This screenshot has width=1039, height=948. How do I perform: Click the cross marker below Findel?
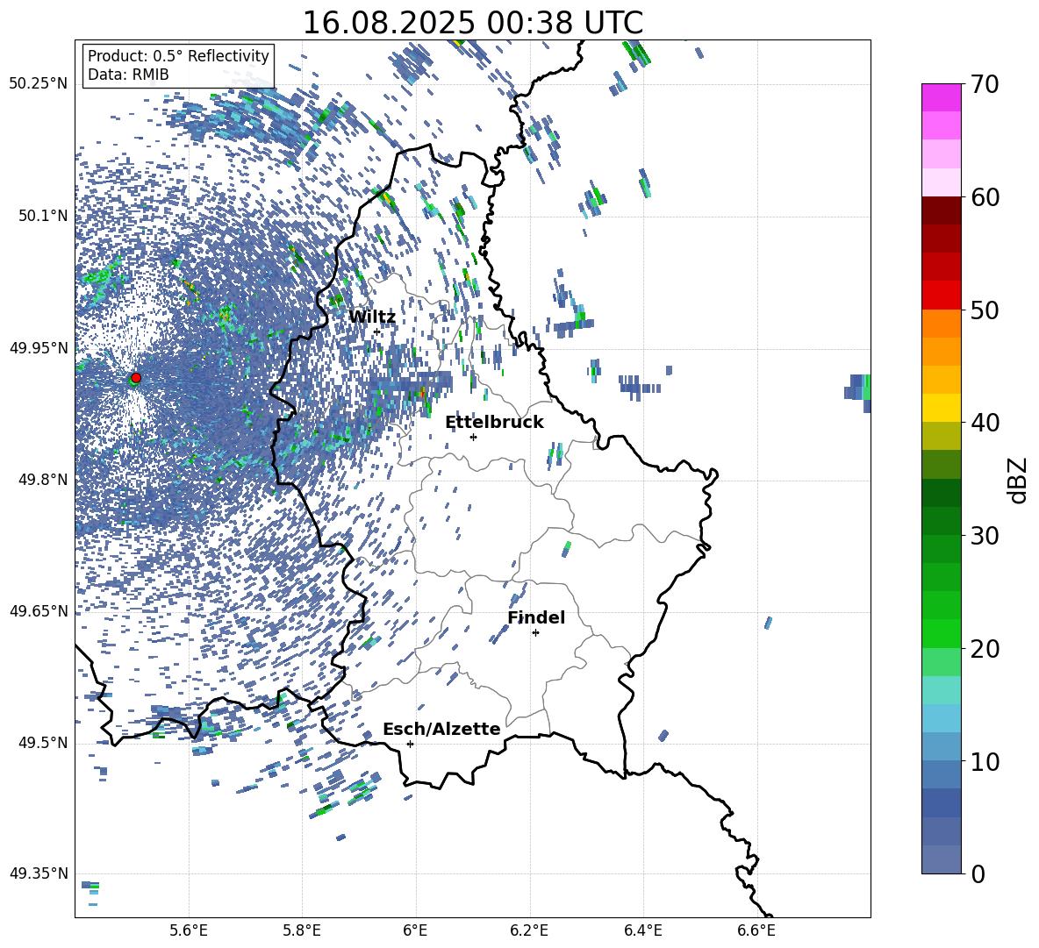coord(535,633)
